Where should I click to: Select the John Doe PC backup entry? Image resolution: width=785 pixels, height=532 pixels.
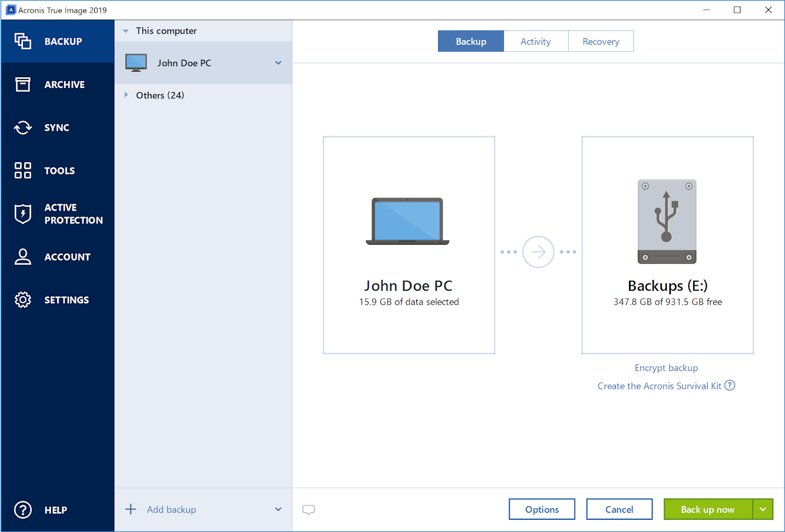(203, 63)
